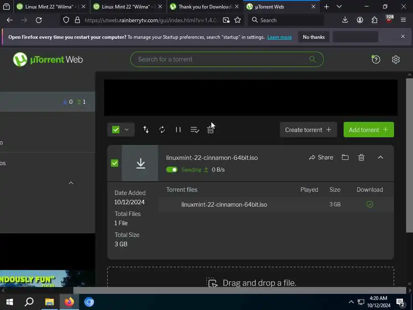Pause selected torrents

coord(178,130)
